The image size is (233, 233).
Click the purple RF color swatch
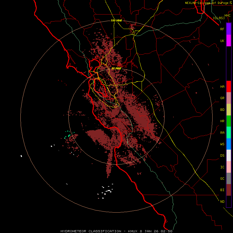pos(229,29)
